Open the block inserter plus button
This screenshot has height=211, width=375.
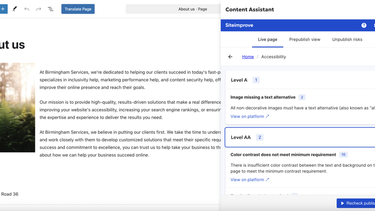[x=3, y=9]
